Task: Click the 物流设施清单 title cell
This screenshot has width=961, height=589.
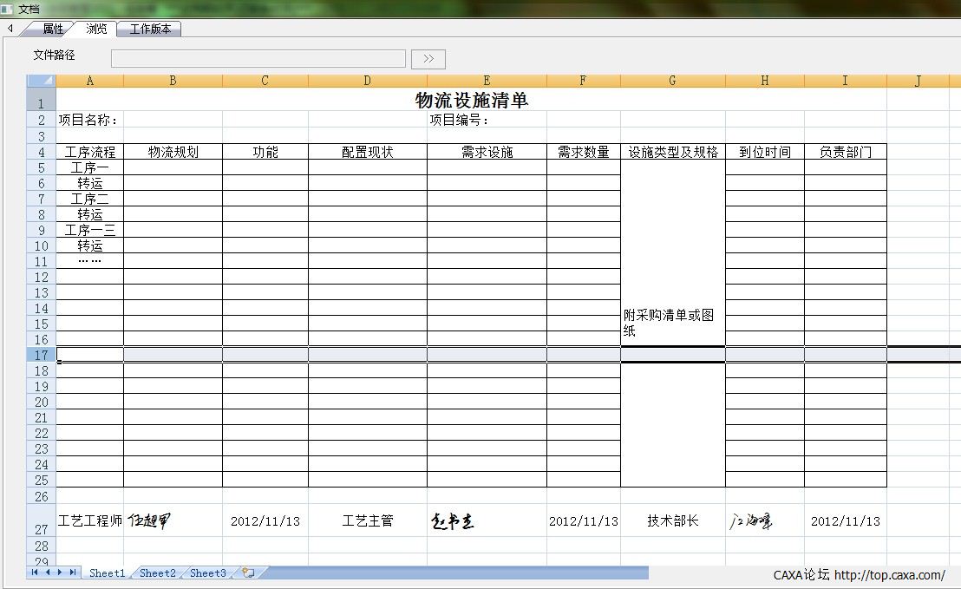Action: [471, 101]
